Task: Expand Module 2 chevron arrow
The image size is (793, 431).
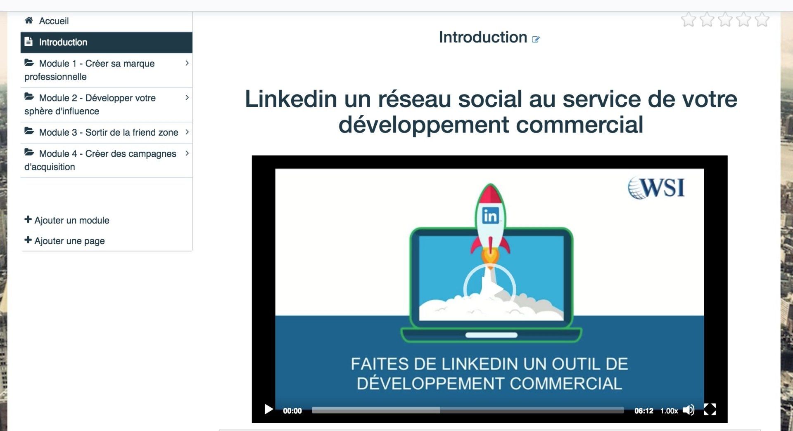Action: tap(187, 97)
